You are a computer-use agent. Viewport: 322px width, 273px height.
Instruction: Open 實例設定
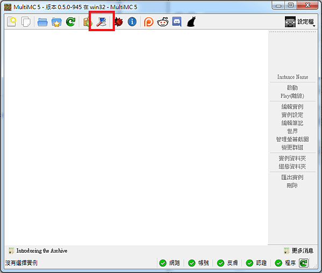(x=292, y=115)
